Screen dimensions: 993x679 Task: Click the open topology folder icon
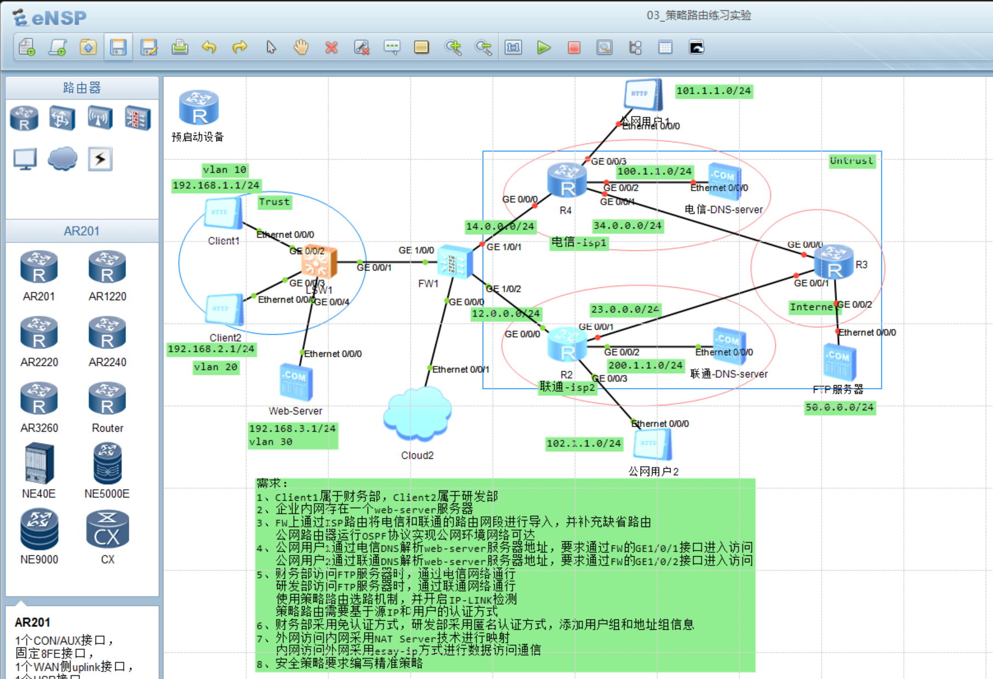tap(88, 48)
